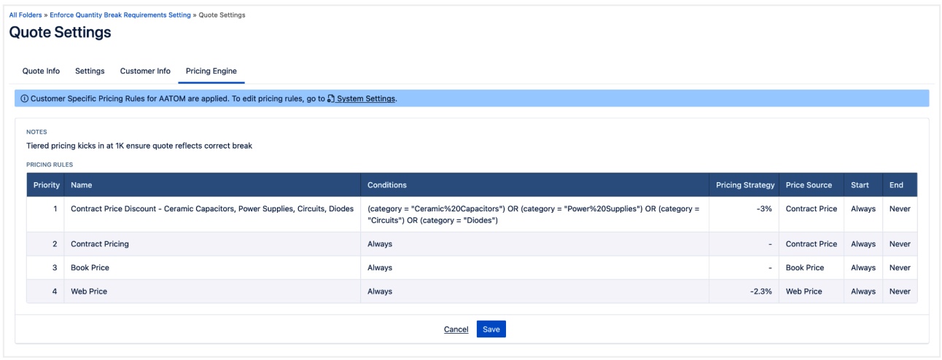942x360 pixels.
Task: Click the Web Price rule name
Action: pyautogui.click(x=88, y=291)
